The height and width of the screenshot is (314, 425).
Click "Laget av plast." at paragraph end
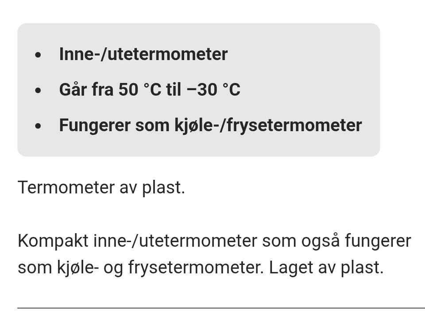click(x=326, y=268)
